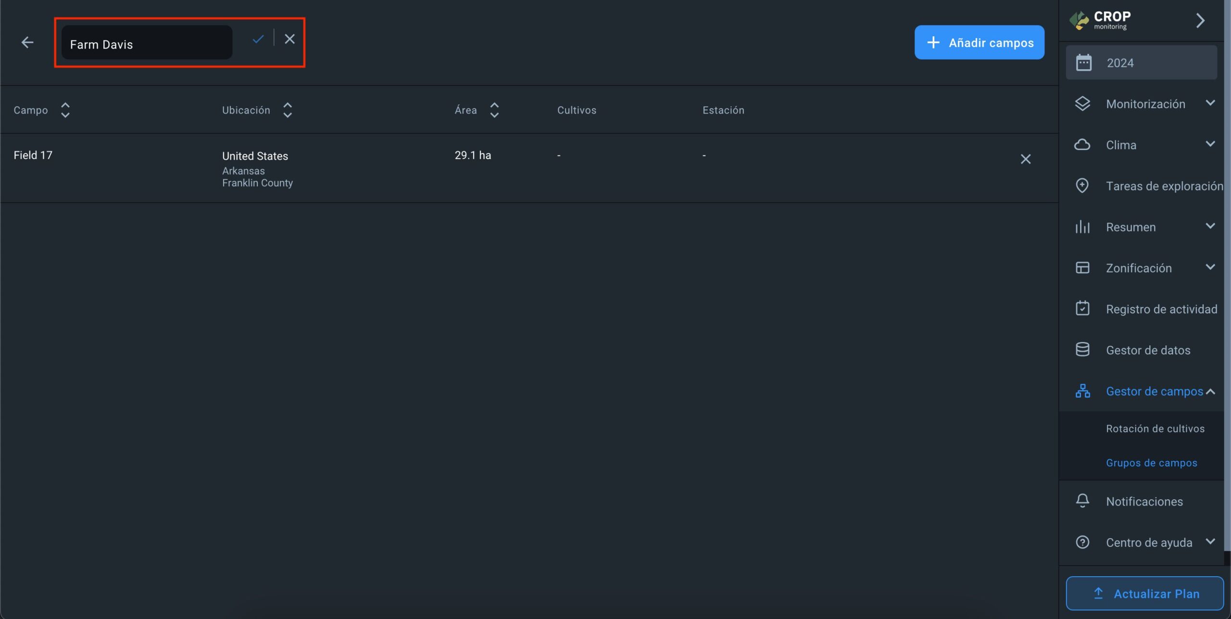The height and width of the screenshot is (619, 1231).
Task: Click the back arrow icon
Action: click(x=27, y=43)
